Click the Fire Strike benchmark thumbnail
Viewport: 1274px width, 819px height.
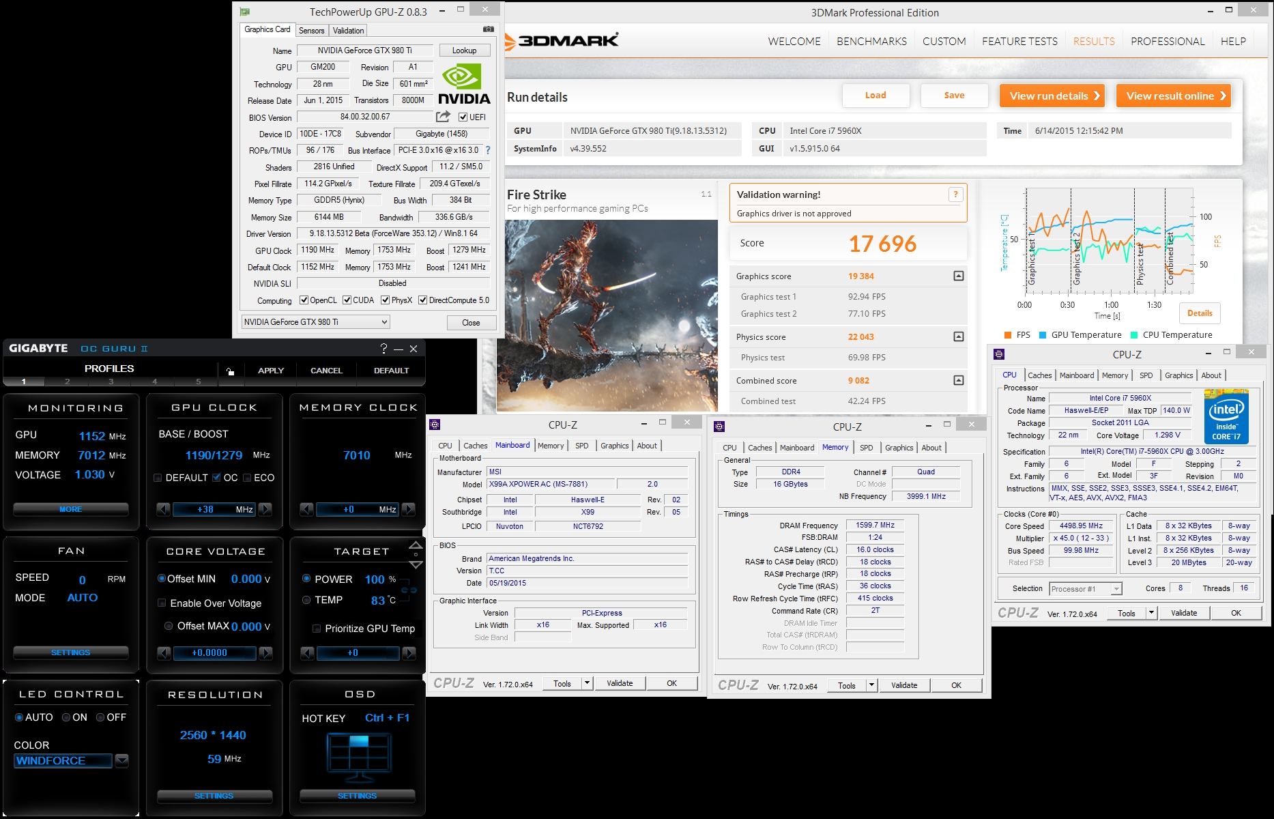(607, 315)
